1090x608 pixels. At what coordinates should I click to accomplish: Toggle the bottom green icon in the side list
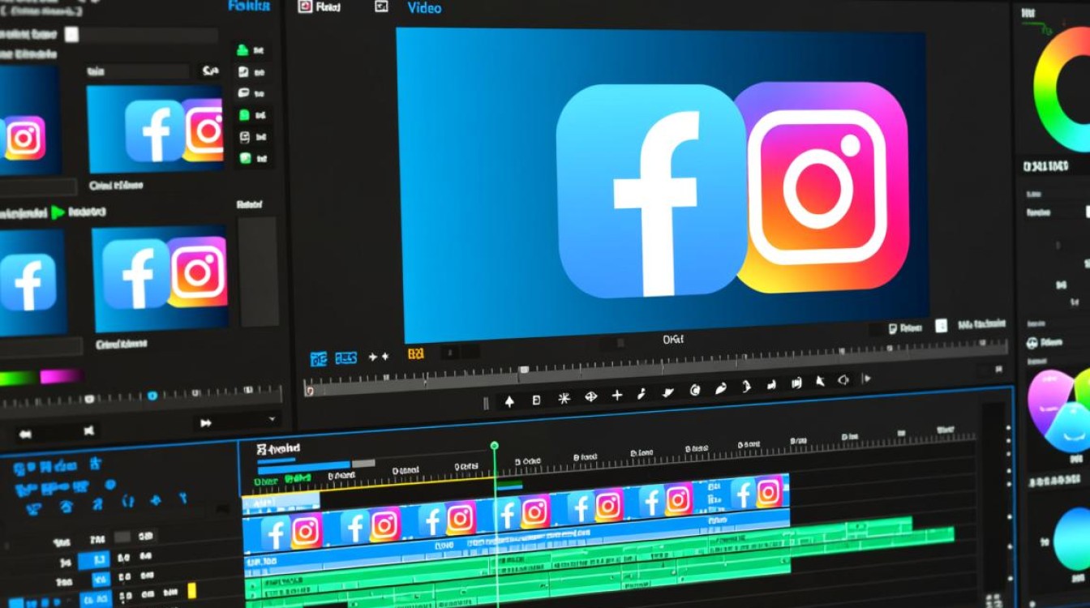pyautogui.click(x=245, y=159)
